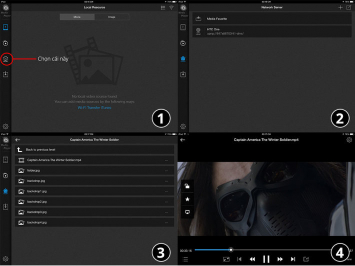
Task: Open backdrop.jpg in the file list
Action: (94, 181)
